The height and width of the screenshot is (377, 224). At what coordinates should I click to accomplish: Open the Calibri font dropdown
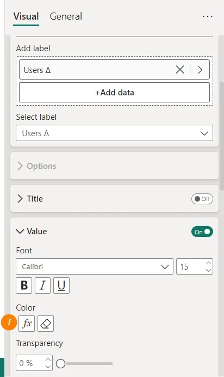pyautogui.click(x=95, y=266)
